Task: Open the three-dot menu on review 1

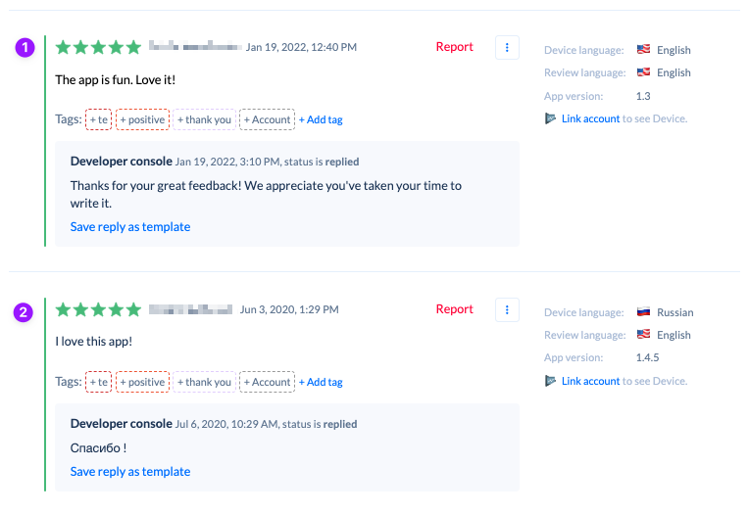Action: click(x=507, y=47)
